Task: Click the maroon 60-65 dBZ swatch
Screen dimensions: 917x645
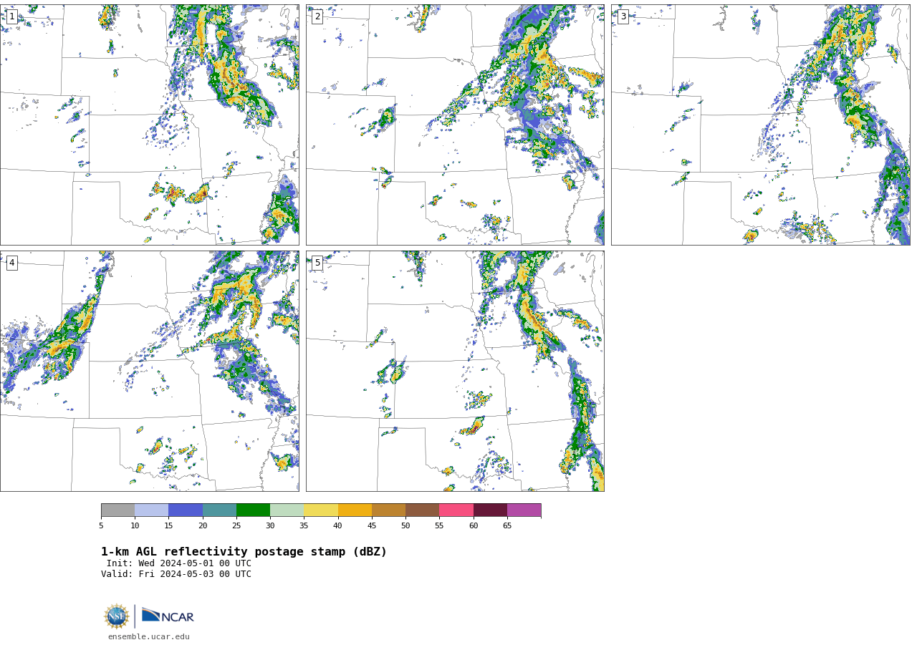Action: 490,510
